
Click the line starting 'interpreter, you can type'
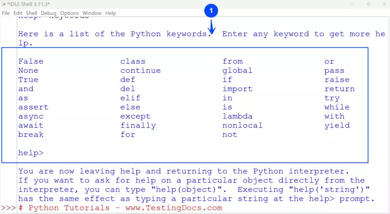click(x=194, y=190)
